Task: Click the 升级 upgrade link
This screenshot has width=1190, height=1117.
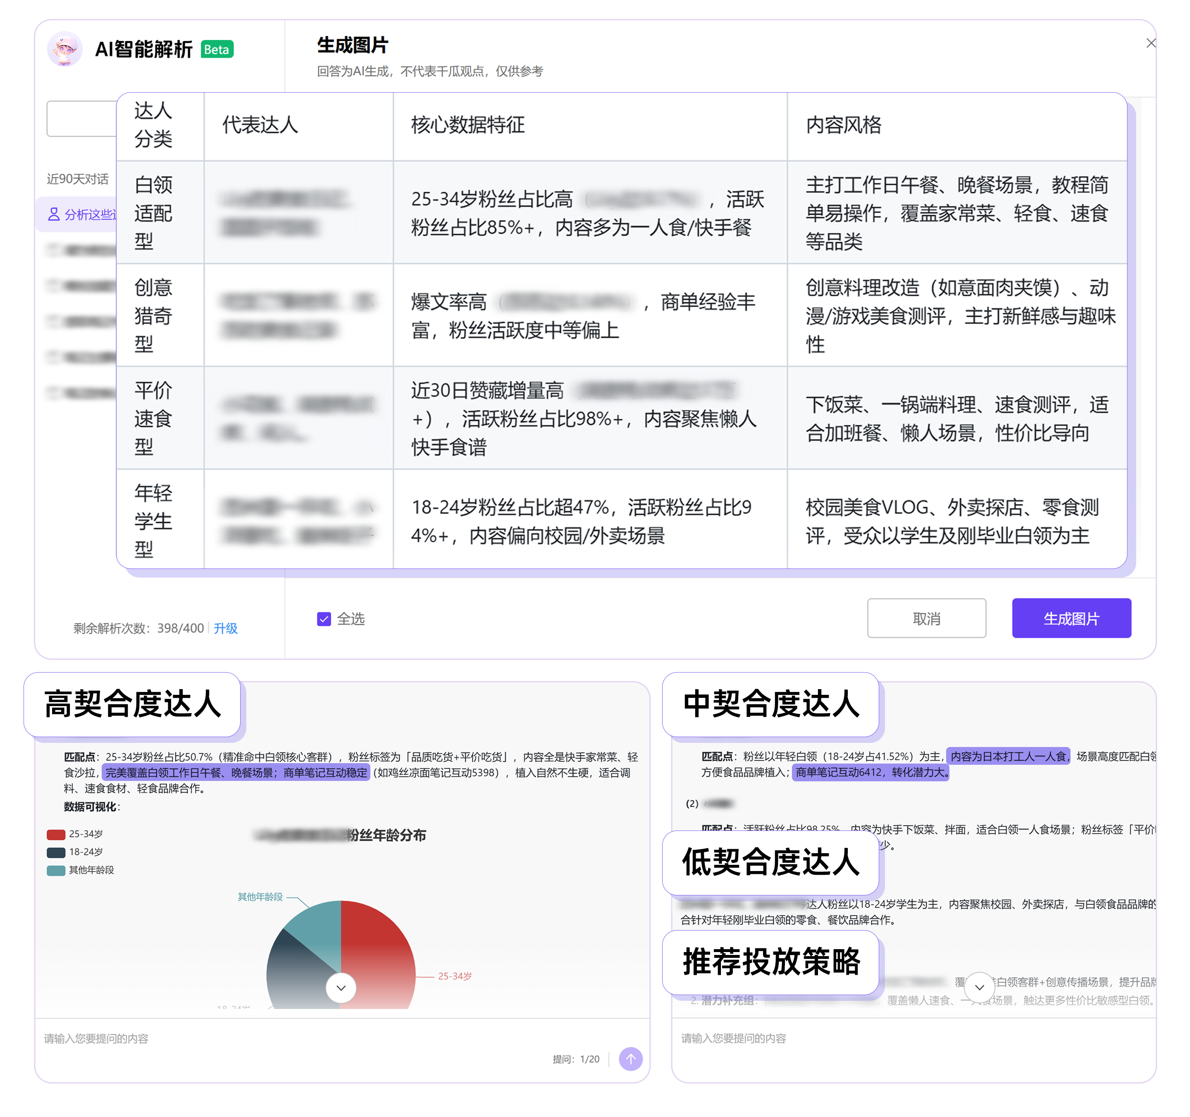Action: tap(226, 628)
